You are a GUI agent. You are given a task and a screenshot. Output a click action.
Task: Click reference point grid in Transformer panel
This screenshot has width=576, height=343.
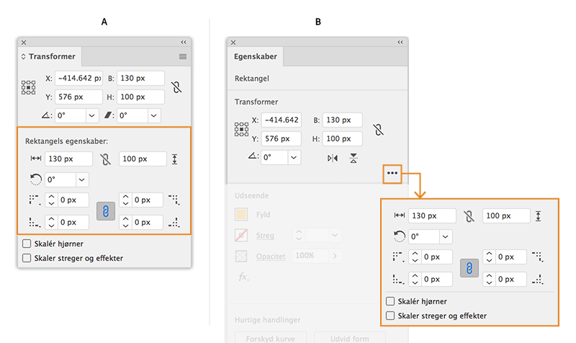tap(29, 87)
